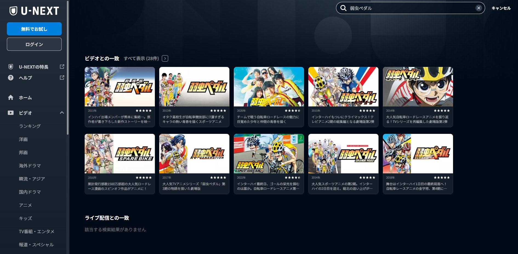This screenshot has height=254, width=518.
Task: Collapse the ビデオ section chevron
Action: [62, 113]
